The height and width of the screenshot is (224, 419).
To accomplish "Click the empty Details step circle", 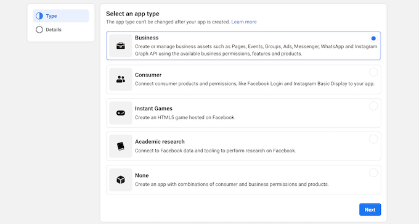I will [39, 30].
